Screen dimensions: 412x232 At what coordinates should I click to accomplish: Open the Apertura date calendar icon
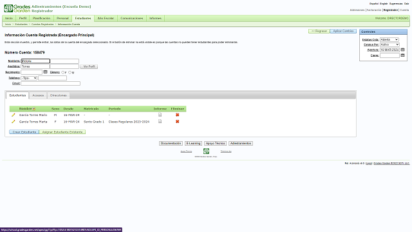coord(402,50)
